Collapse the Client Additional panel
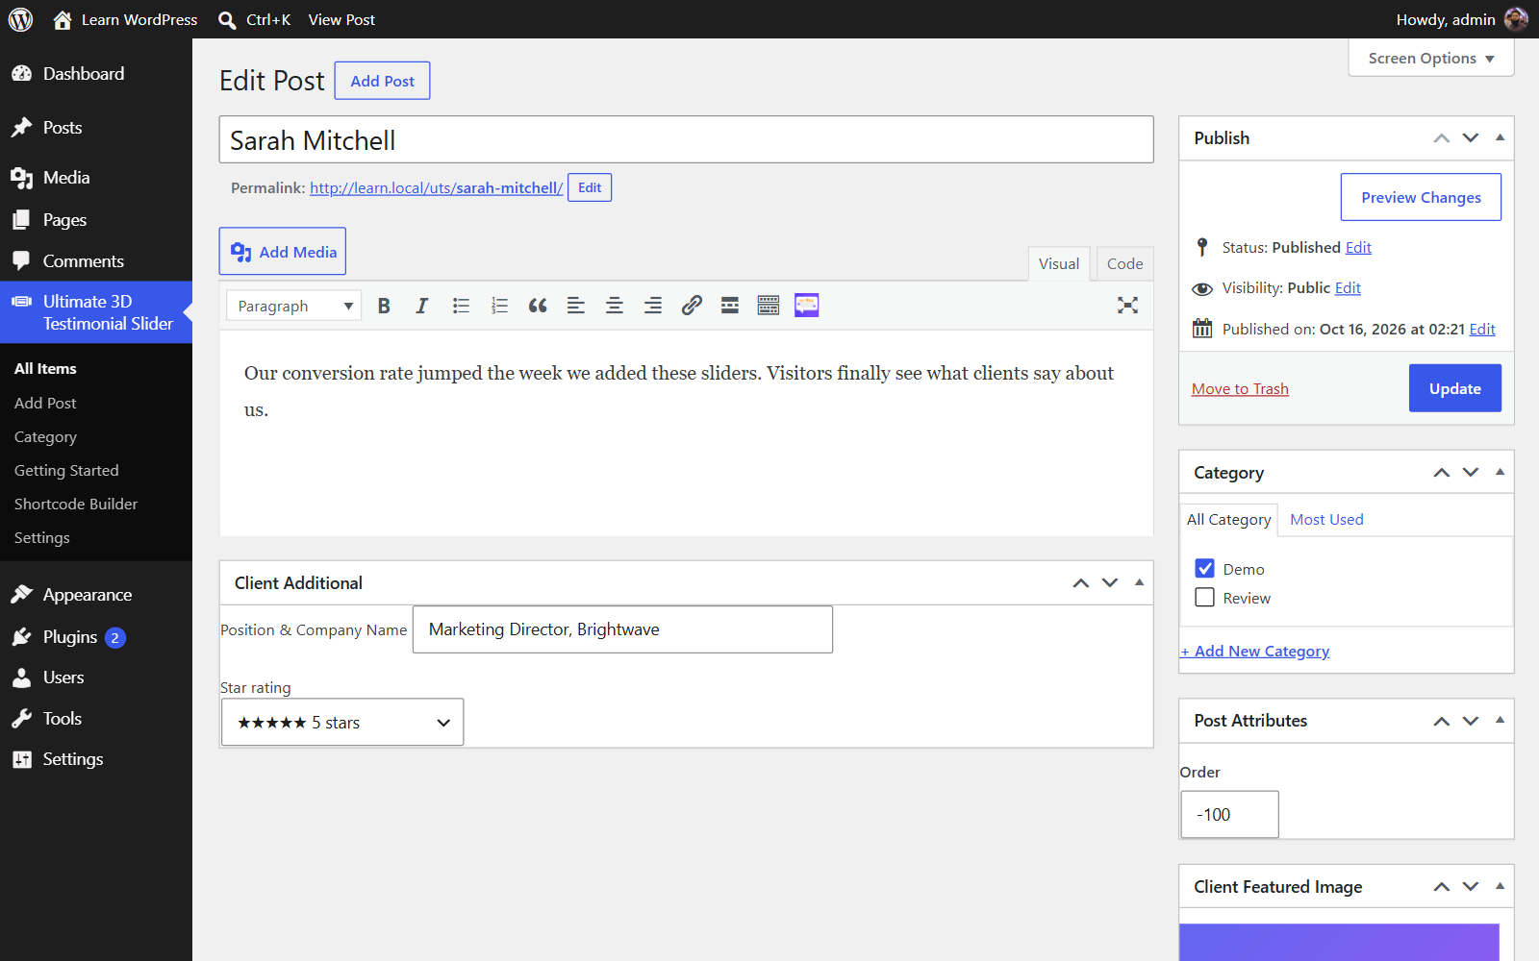 click(1139, 582)
